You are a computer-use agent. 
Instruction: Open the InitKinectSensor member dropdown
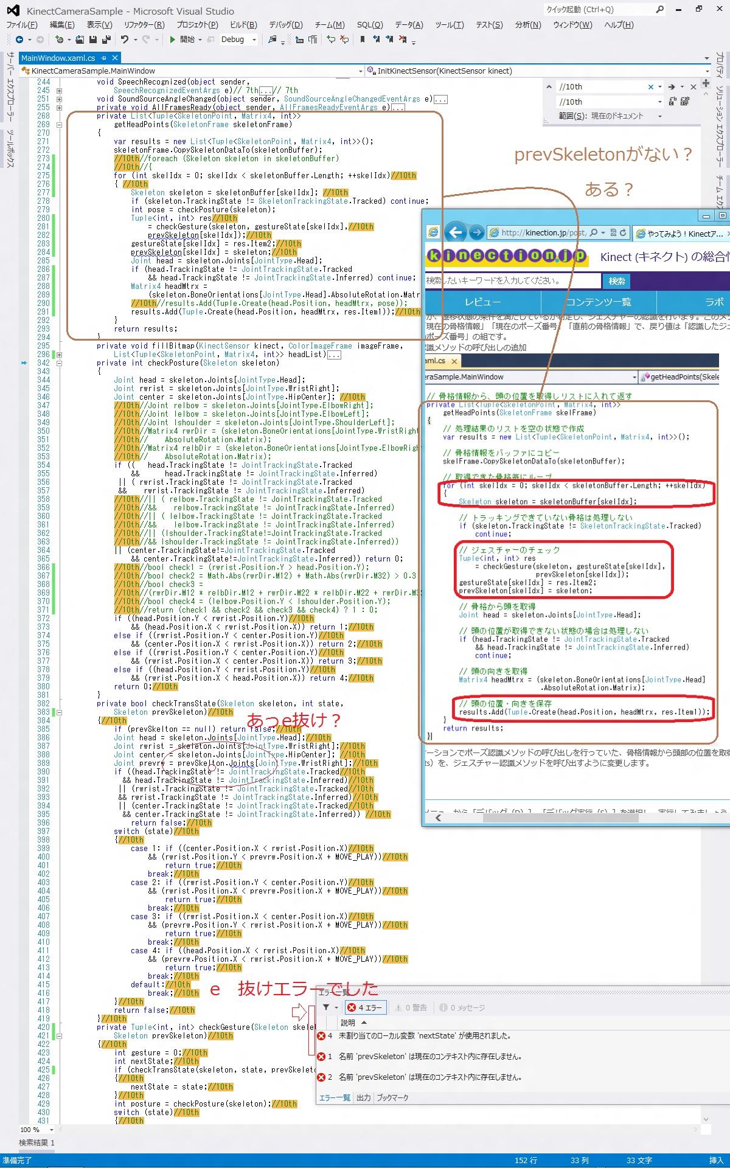[x=706, y=71]
